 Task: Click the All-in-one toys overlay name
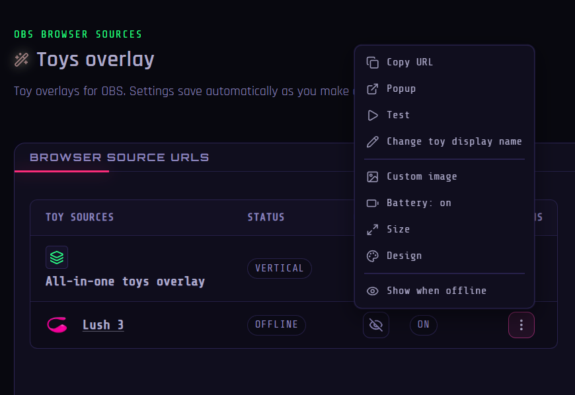click(125, 281)
